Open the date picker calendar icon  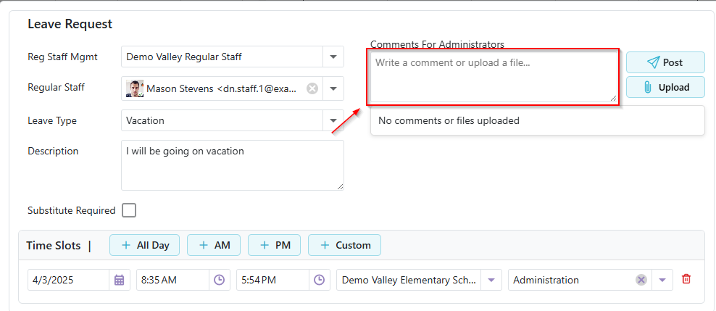[x=120, y=280]
